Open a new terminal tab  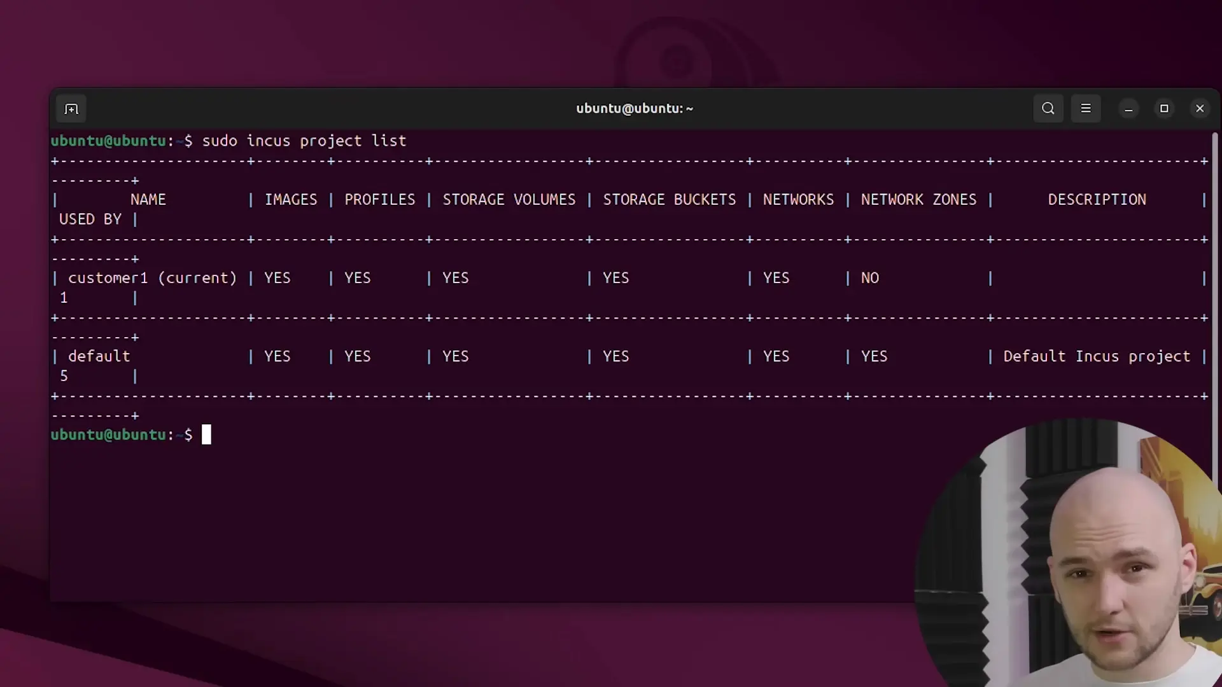71,109
